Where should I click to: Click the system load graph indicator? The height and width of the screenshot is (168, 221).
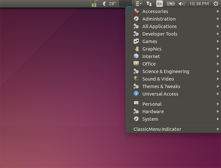(125, 4)
